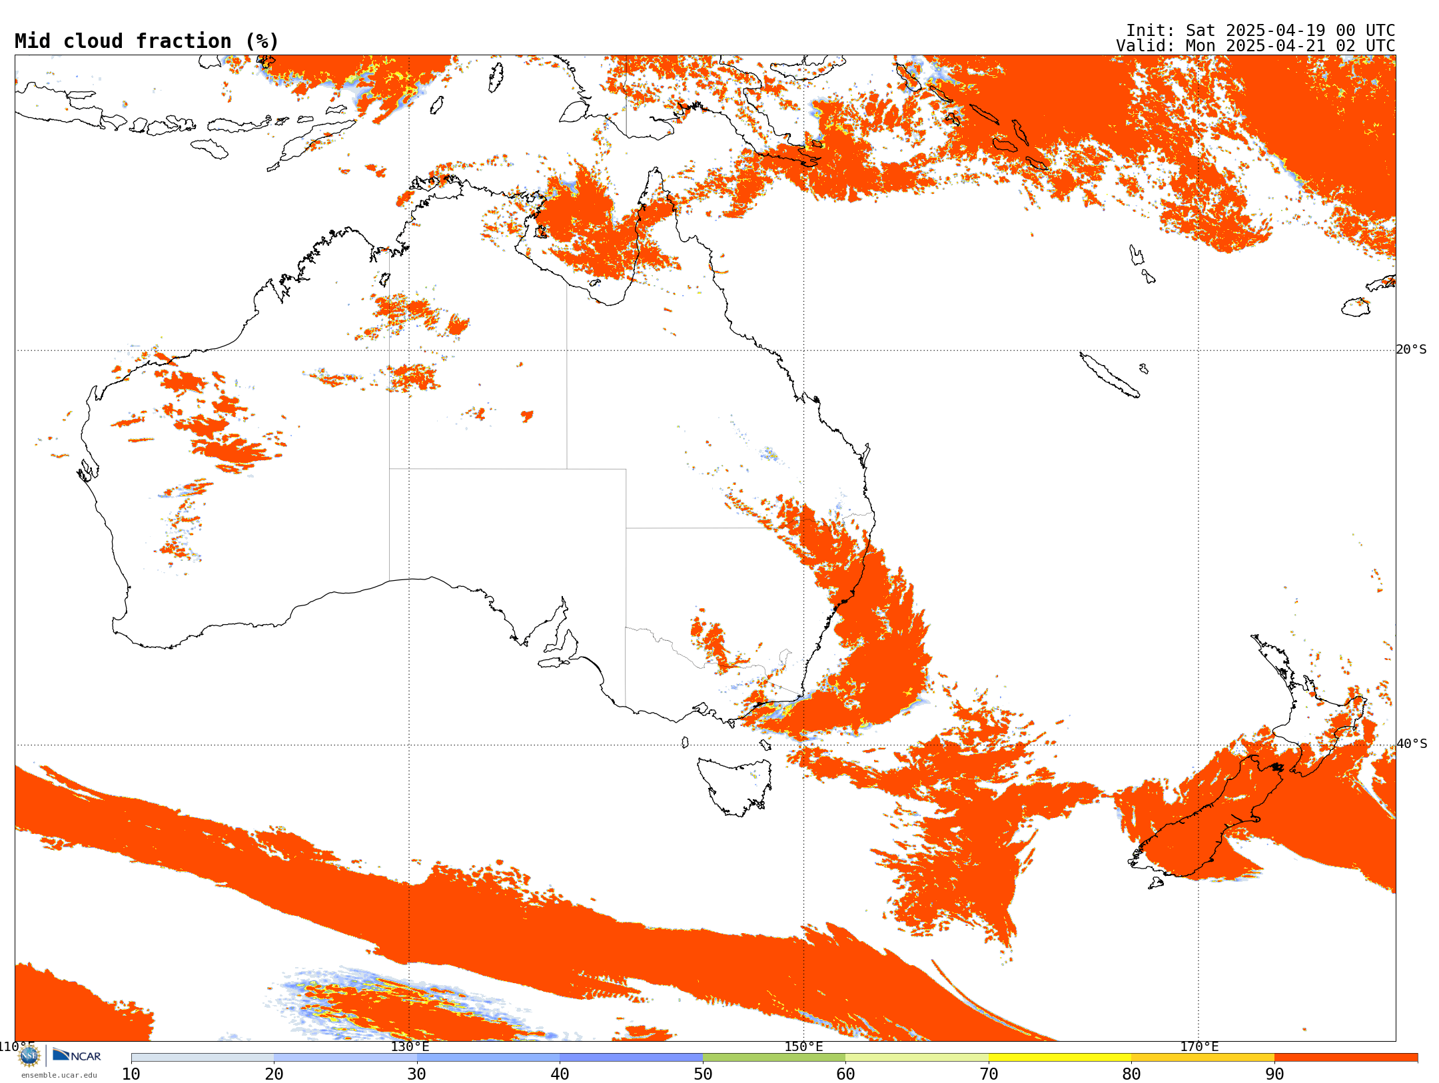
Task: Click the 60–70 pale yellow-green colorbar segment
Action: (917, 1058)
